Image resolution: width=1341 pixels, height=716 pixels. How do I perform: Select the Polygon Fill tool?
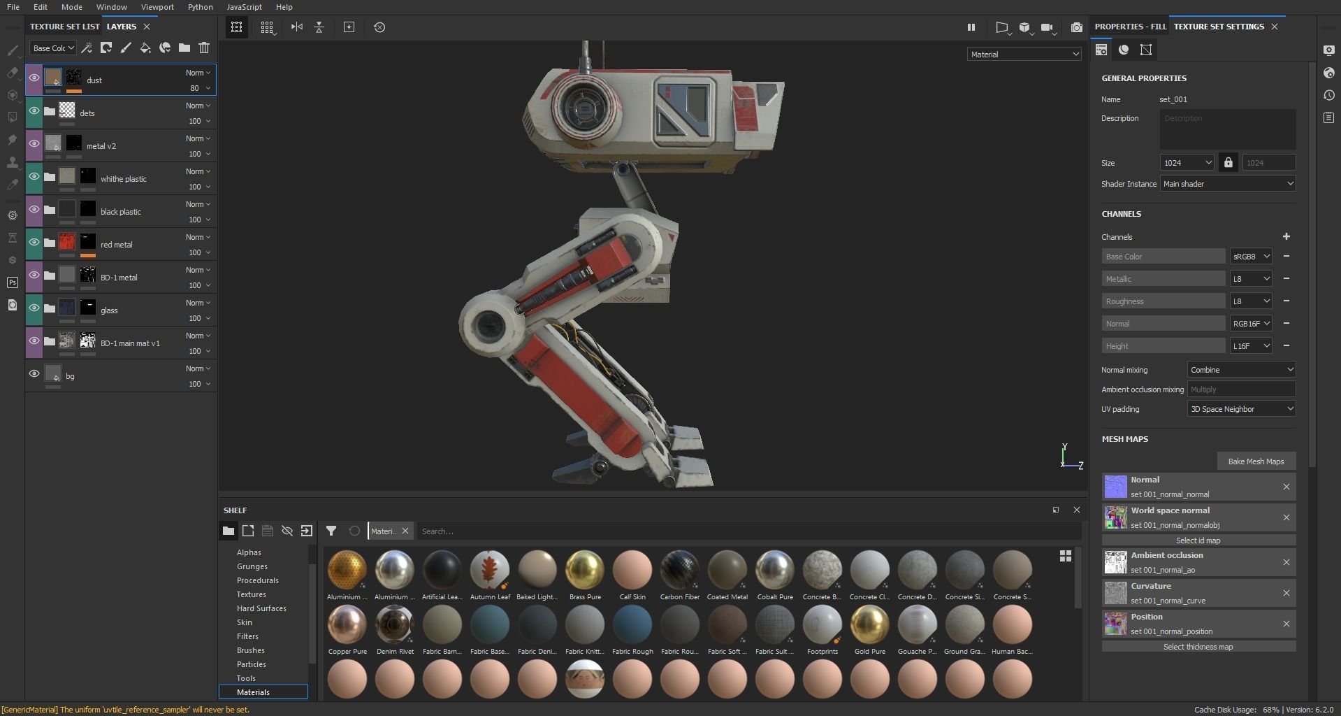tap(12, 117)
